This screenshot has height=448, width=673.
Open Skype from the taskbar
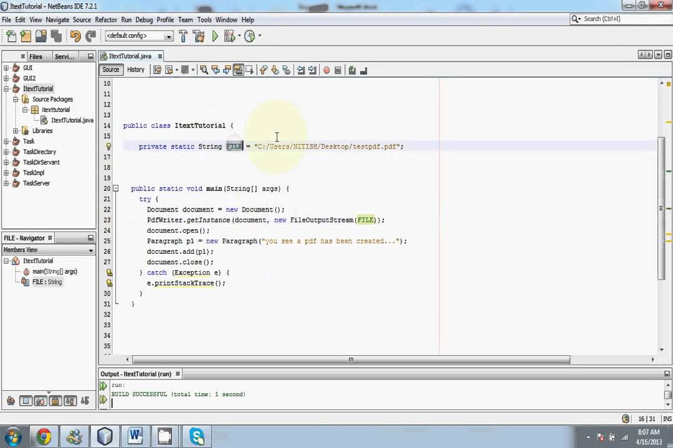(x=196, y=437)
